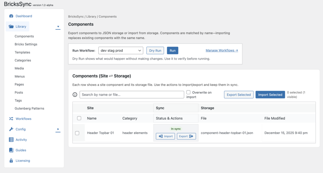Click the info icon beside search box
323x173 pixels.
coord(75,95)
